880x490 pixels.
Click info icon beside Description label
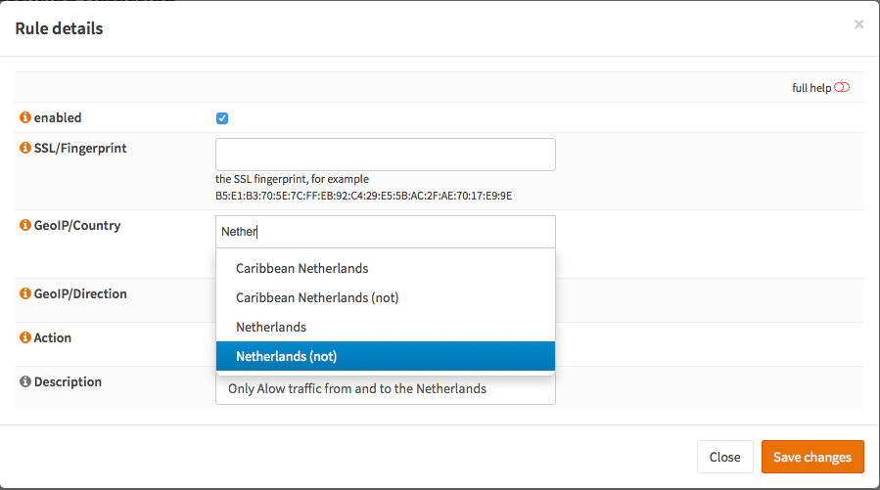click(25, 382)
